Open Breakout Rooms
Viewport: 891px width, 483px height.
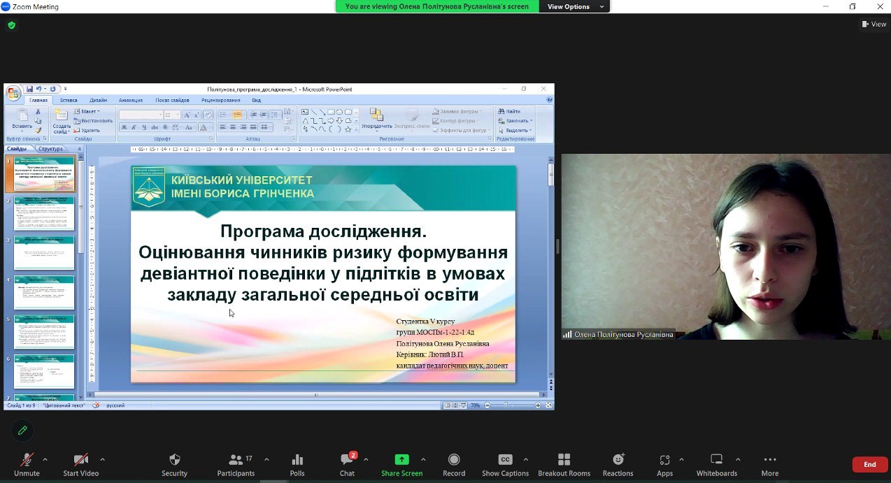(x=564, y=464)
